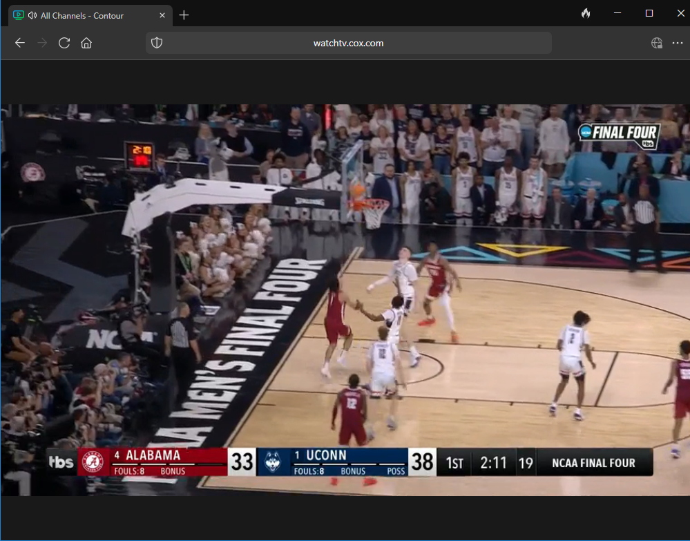Click the address bar showing watchtv.cox.com
The image size is (690, 541).
(348, 43)
